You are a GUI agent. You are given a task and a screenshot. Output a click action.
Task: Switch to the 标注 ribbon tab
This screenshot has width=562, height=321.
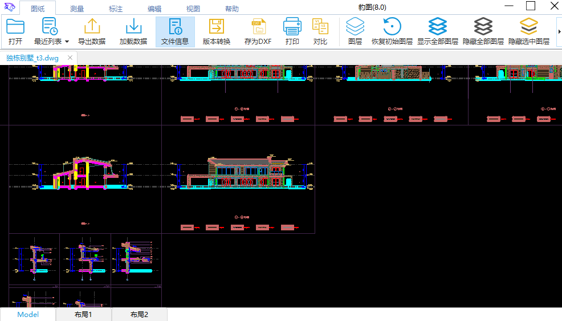click(116, 9)
